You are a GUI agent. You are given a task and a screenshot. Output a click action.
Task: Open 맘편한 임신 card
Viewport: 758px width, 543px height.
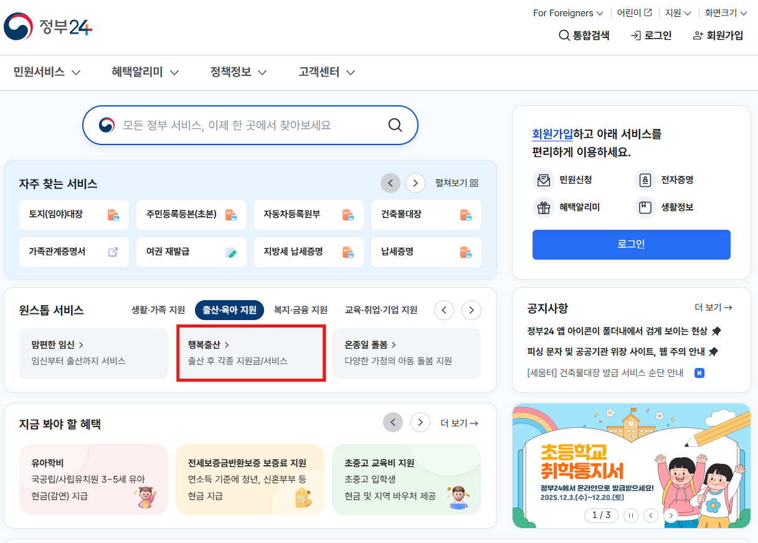pyautogui.click(x=93, y=353)
